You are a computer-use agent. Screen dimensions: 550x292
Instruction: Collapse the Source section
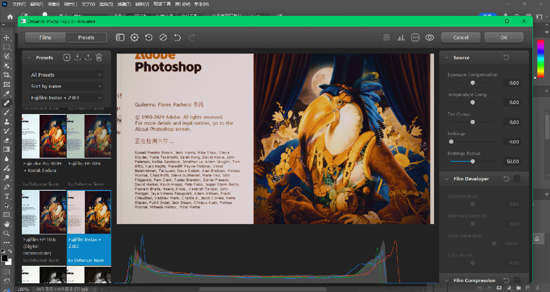pos(446,58)
